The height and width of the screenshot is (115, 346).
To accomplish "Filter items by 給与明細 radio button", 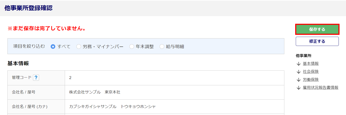I will point(162,46).
